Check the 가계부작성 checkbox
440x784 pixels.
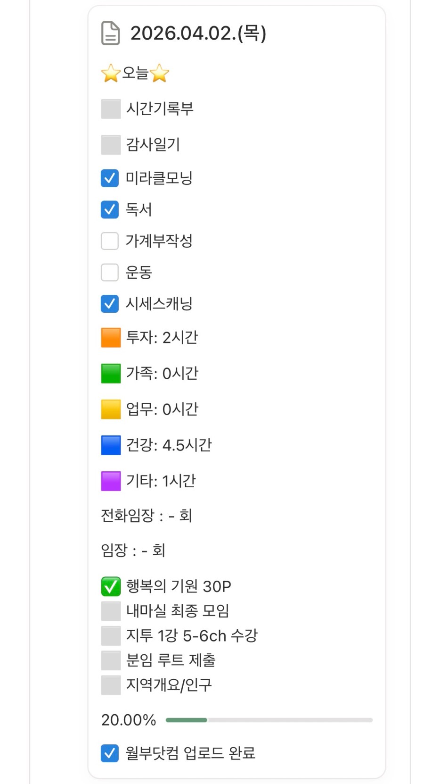pyautogui.click(x=110, y=241)
